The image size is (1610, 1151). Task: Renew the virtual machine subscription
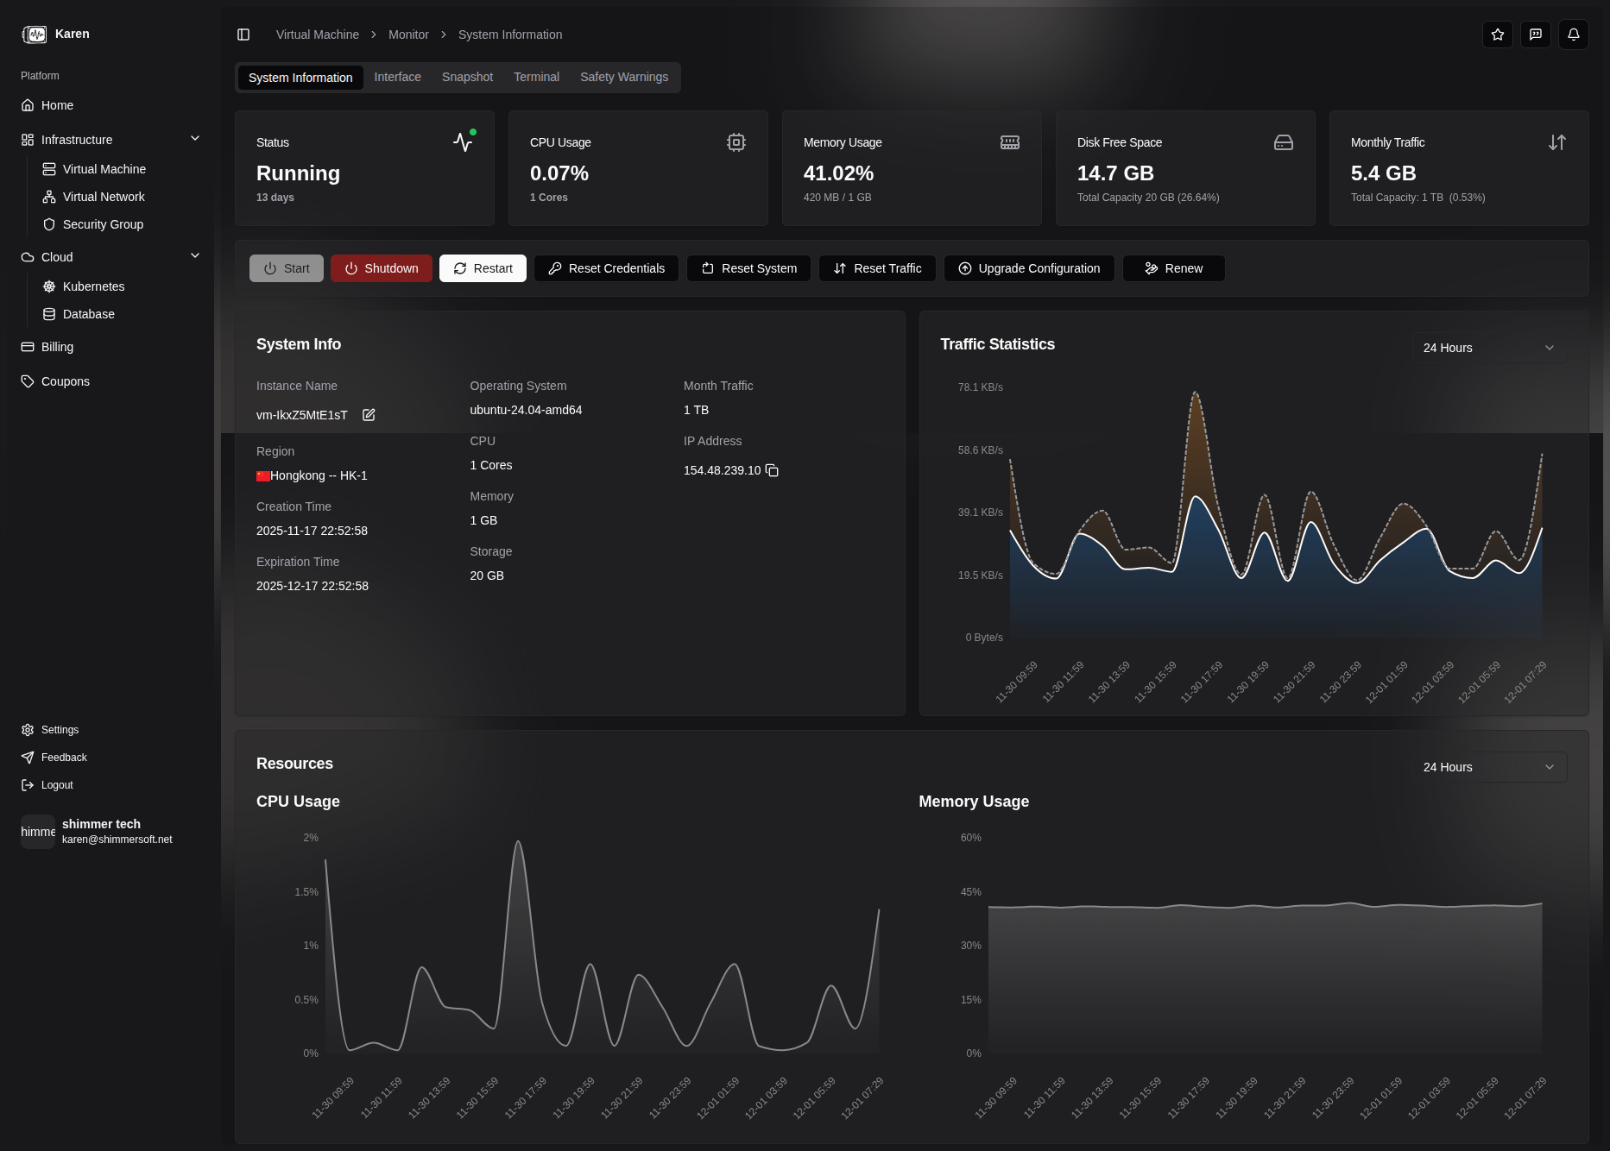(x=1173, y=268)
